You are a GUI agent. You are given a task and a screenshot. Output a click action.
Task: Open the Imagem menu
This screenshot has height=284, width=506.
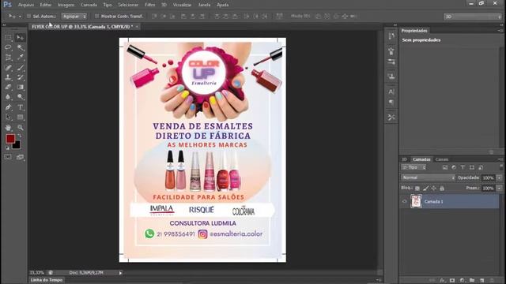coord(66,5)
